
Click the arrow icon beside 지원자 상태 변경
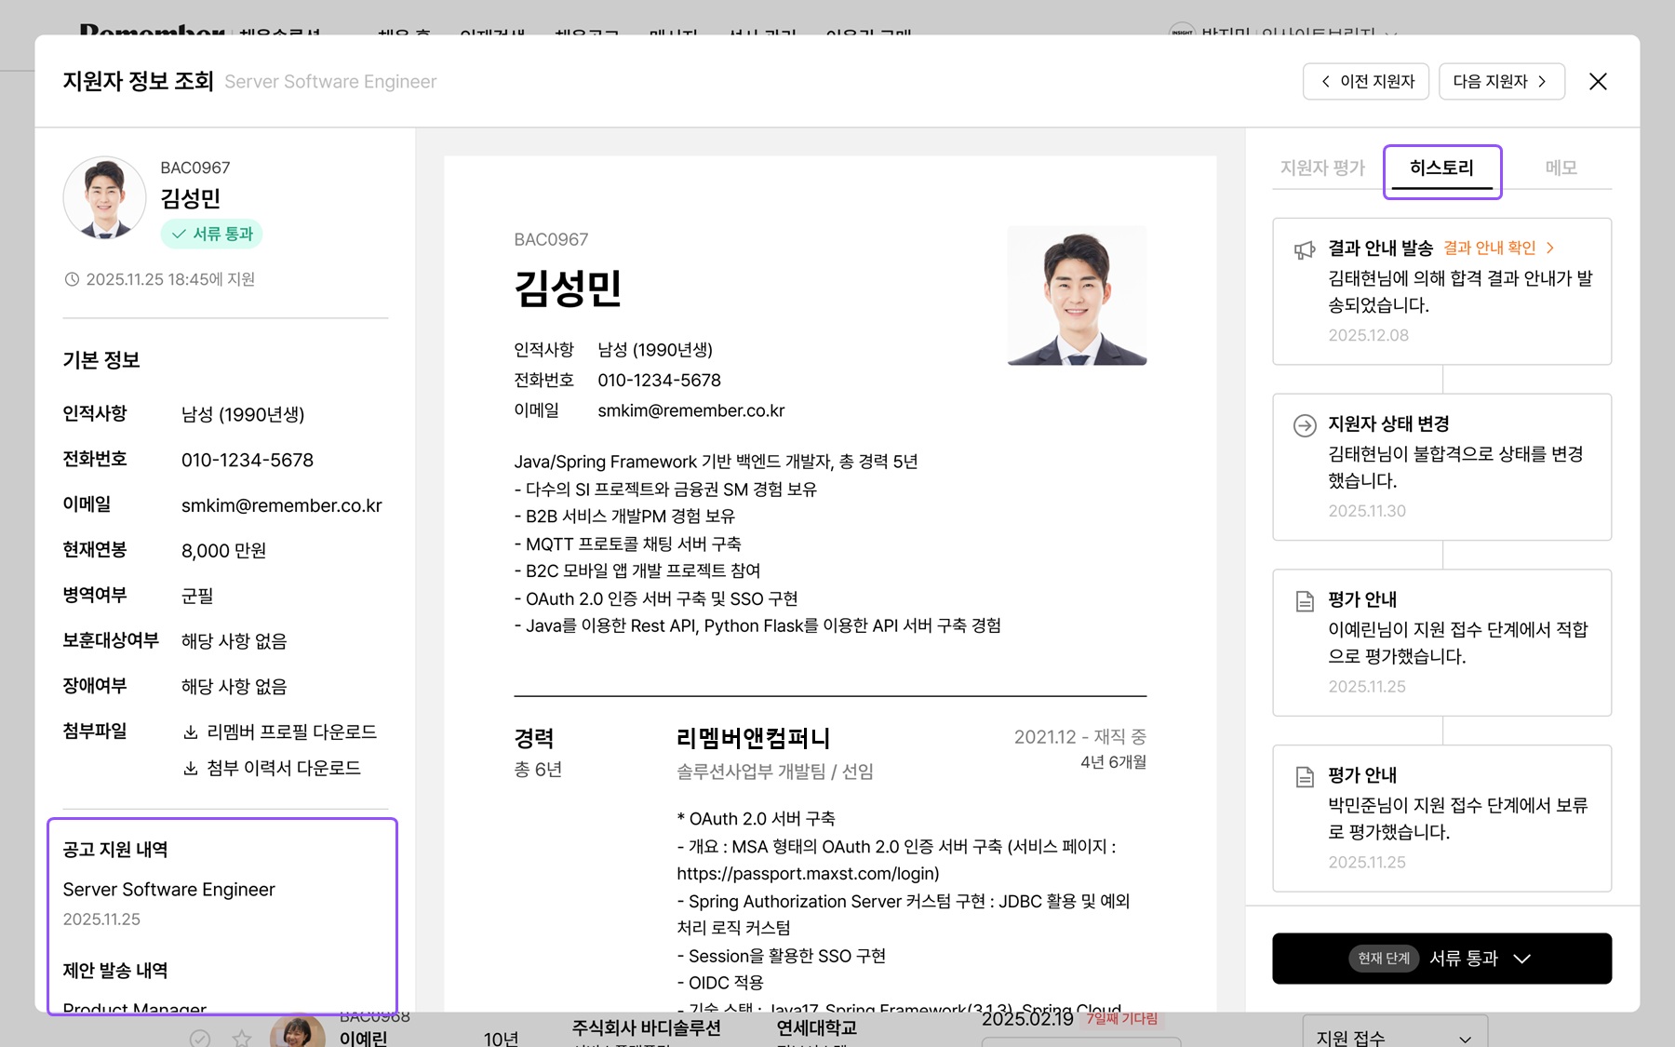point(1303,425)
